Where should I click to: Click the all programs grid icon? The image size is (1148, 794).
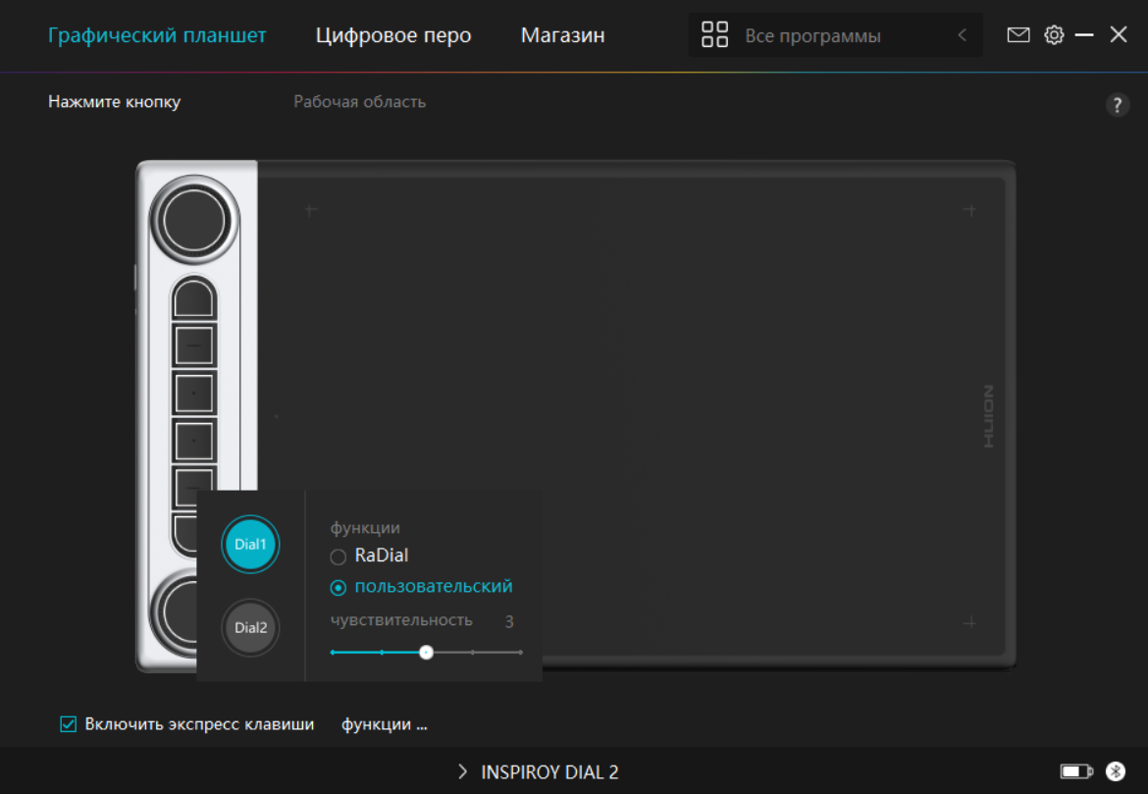714,35
